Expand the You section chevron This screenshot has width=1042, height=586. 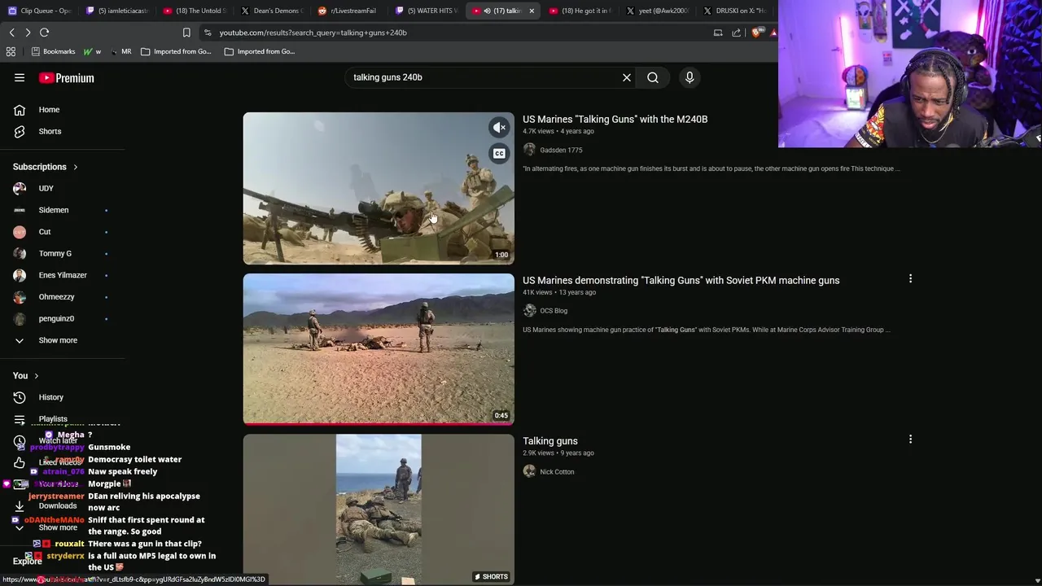pos(36,376)
